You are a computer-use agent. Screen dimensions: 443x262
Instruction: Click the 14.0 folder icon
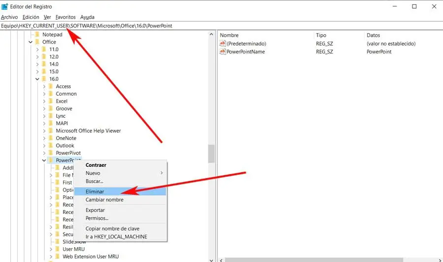(44, 64)
